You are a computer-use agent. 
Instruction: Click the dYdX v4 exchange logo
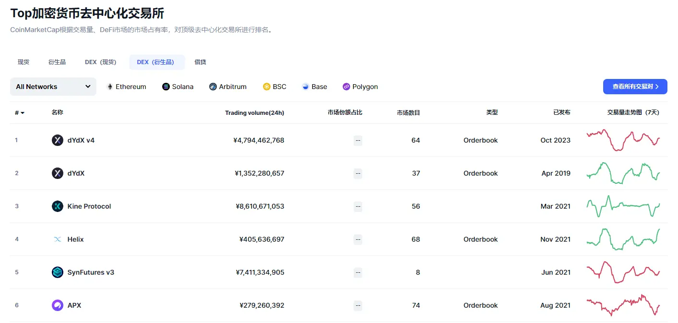pos(57,140)
